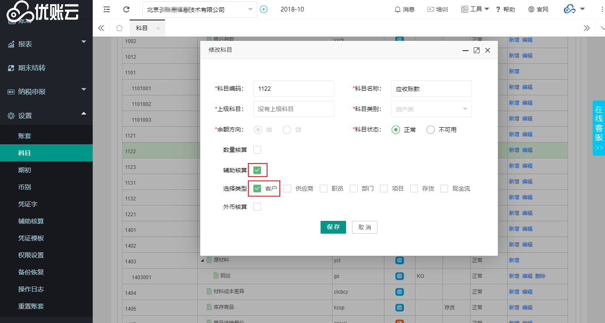Screen dimensions: 605x323
Task: Toggle the sidebar collapse icon in the top bar
Action: click(x=107, y=9)
